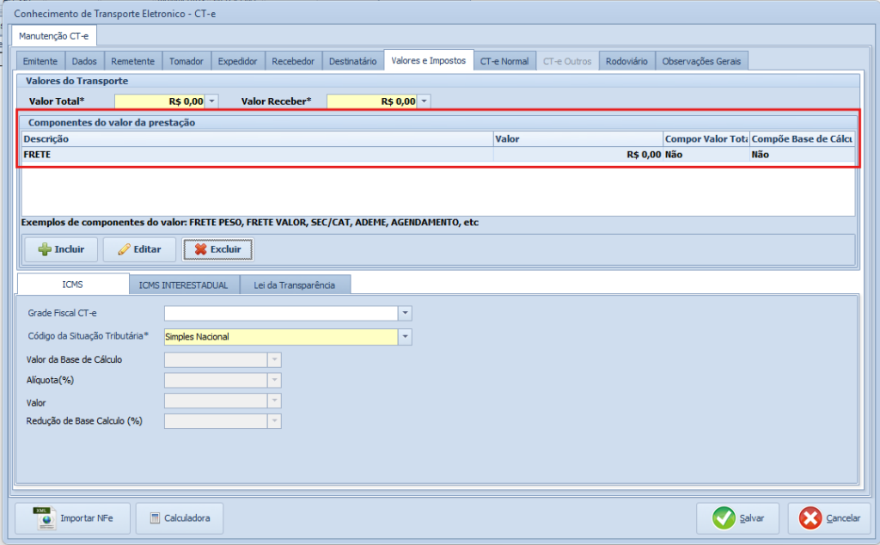Open the Grade Fiscal CT-e dropdown
The image size is (880, 545).
point(406,313)
